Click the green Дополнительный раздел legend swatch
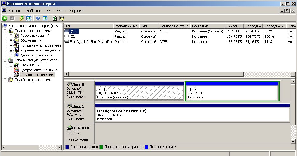297x156 pixels. (100, 147)
